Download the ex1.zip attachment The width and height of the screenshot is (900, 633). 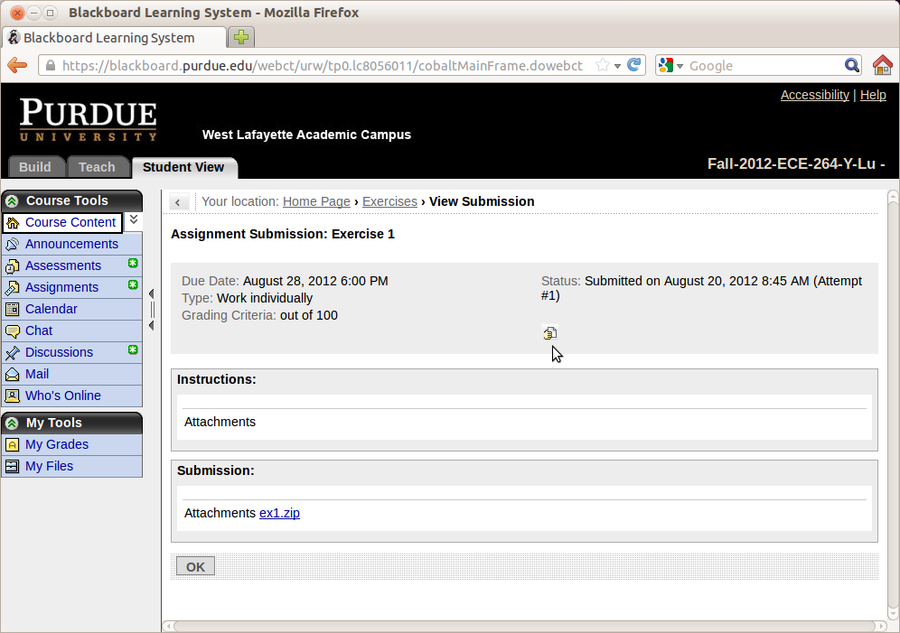279,513
